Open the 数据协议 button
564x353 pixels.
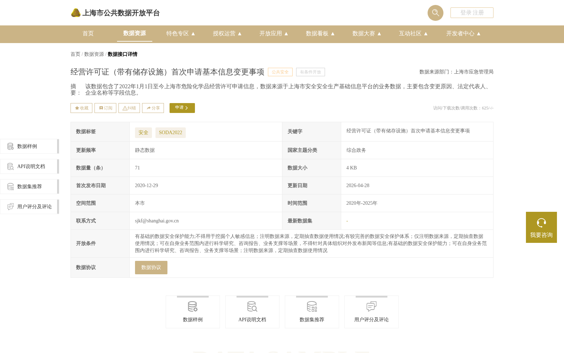pos(151,268)
